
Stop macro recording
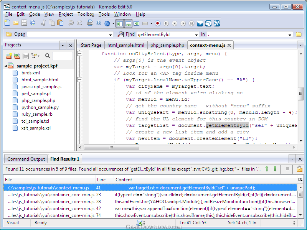pos(175,23)
